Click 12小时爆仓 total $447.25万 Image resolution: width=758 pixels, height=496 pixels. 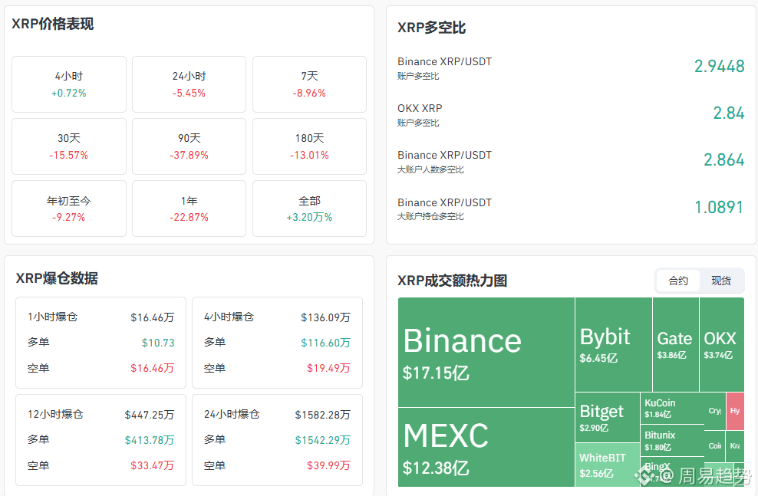(150, 415)
